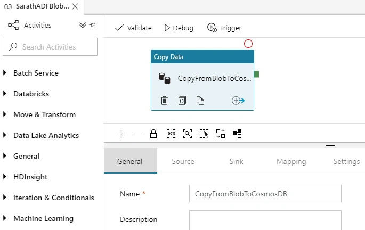Image resolution: width=365 pixels, height=230 pixels.
Task: Add an activity output dependency arrow
Action: [x=238, y=101]
